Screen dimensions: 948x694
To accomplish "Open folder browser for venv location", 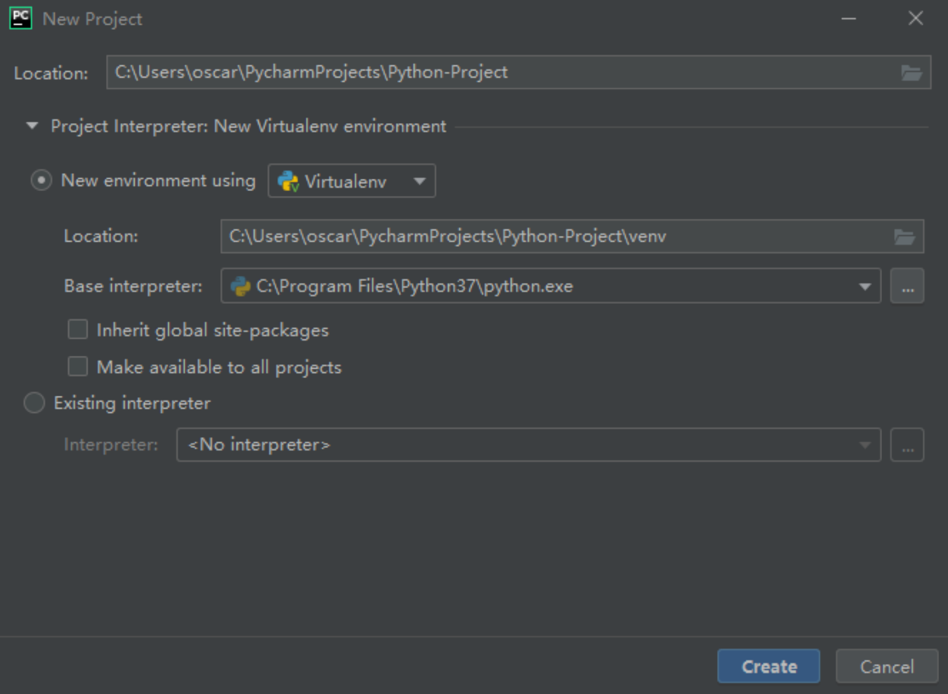I will click(x=904, y=237).
